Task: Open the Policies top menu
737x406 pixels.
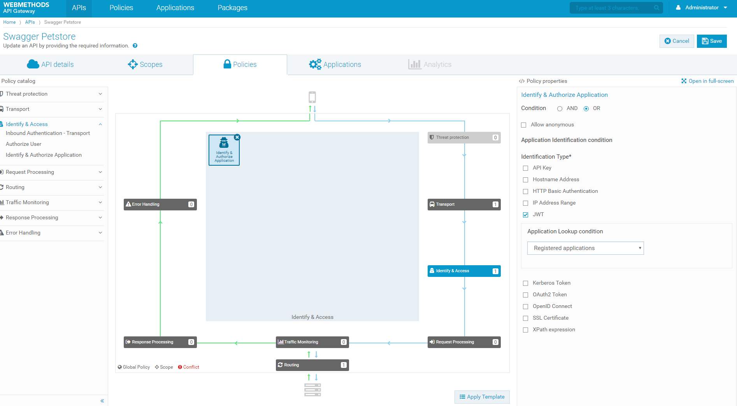Action: (x=121, y=8)
